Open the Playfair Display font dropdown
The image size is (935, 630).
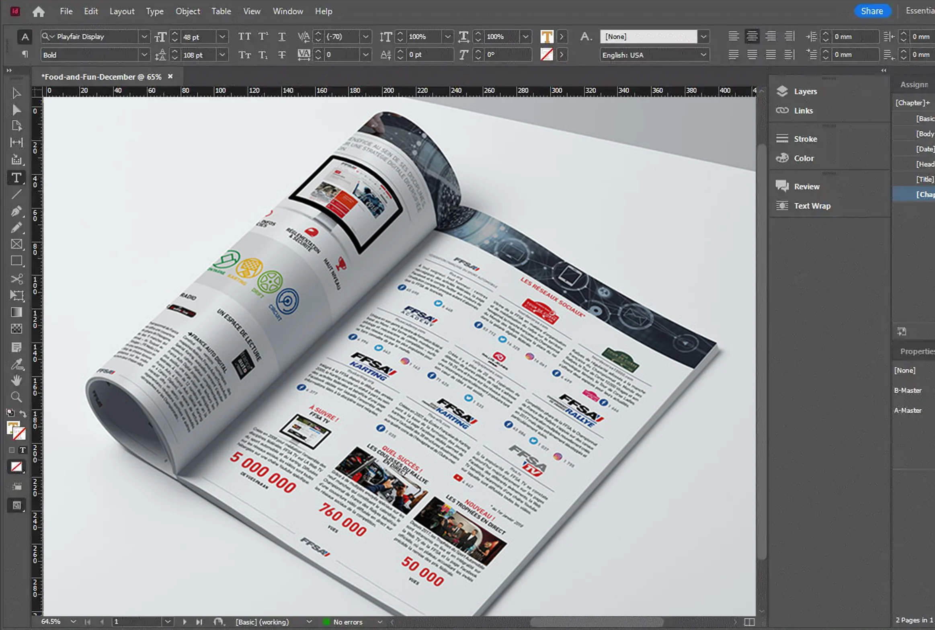click(x=144, y=37)
